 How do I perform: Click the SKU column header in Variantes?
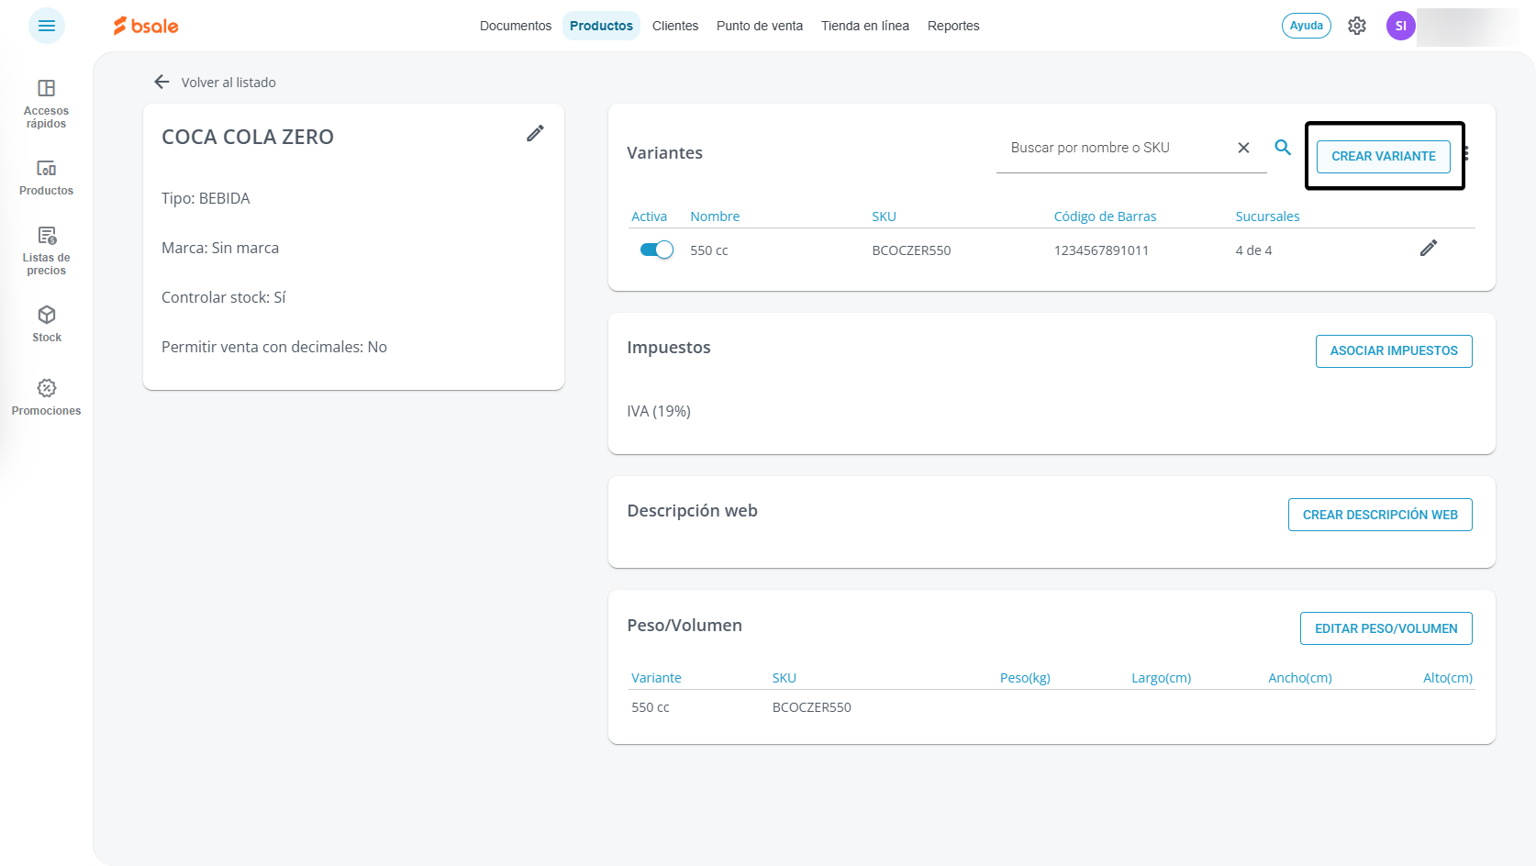(x=884, y=216)
